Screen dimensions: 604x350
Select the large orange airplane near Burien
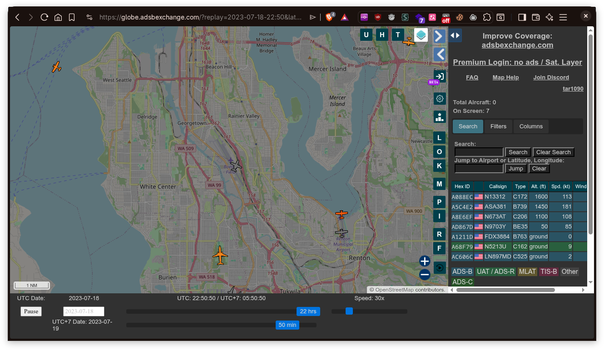pos(220,256)
